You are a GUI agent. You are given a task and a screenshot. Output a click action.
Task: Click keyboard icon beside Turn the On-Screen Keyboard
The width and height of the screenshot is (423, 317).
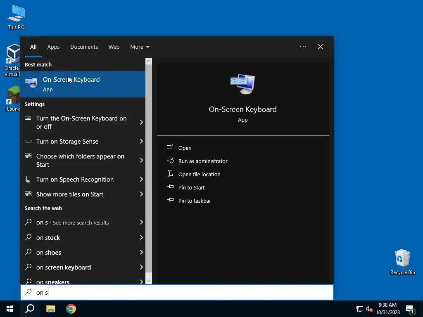pos(28,118)
